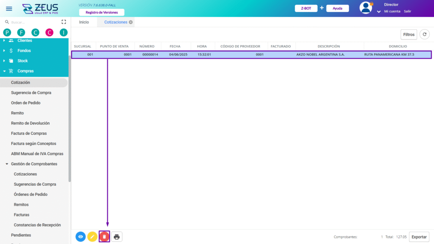Click Salir to log out
The image size is (434, 244).
pos(407,11)
